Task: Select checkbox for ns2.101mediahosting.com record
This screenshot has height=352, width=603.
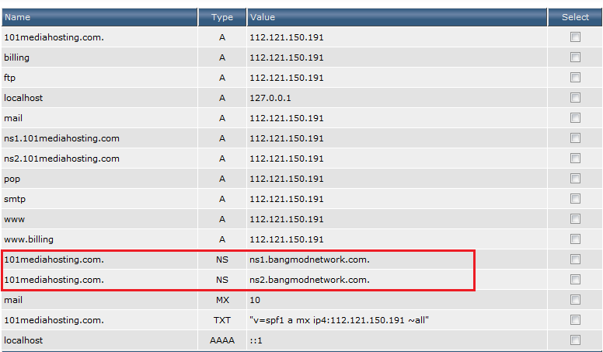Action: pos(575,158)
